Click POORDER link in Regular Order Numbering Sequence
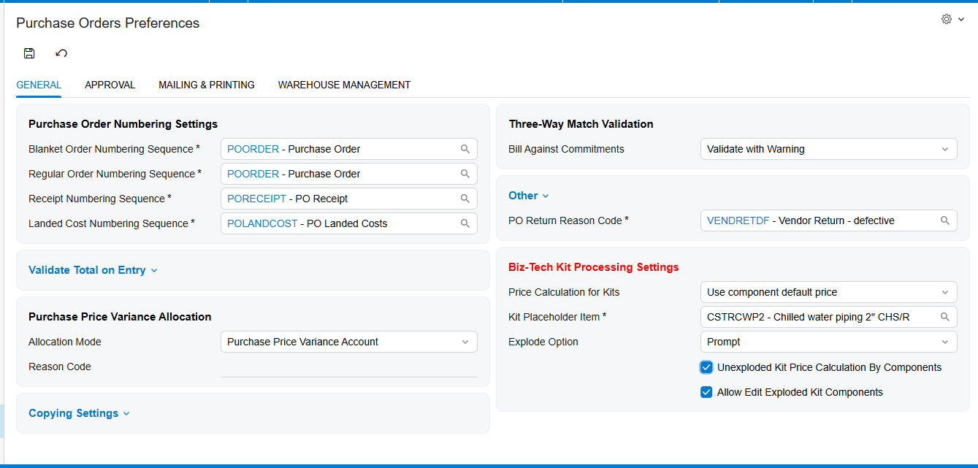The height and width of the screenshot is (468, 978). (253, 174)
